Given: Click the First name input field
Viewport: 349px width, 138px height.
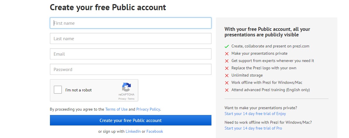Looking at the screenshot, I should 131,23.
